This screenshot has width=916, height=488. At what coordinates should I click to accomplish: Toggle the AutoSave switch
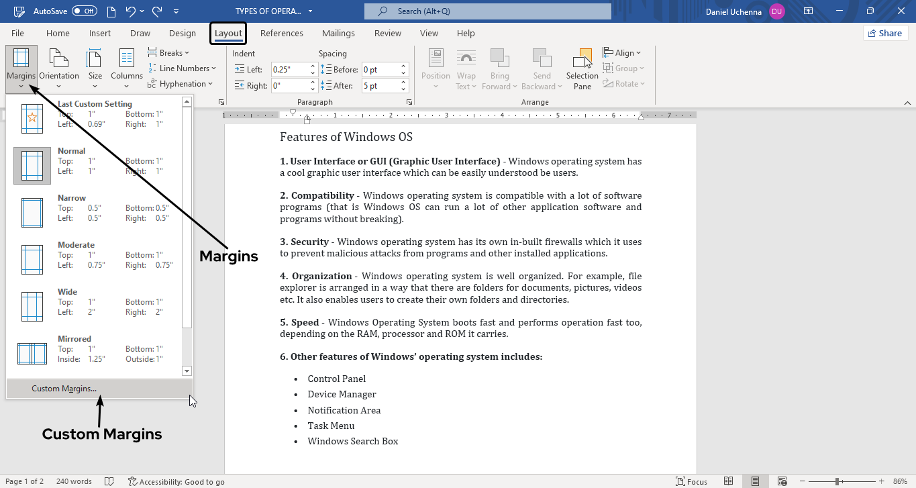pyautogui.click(x=85, y=11)
